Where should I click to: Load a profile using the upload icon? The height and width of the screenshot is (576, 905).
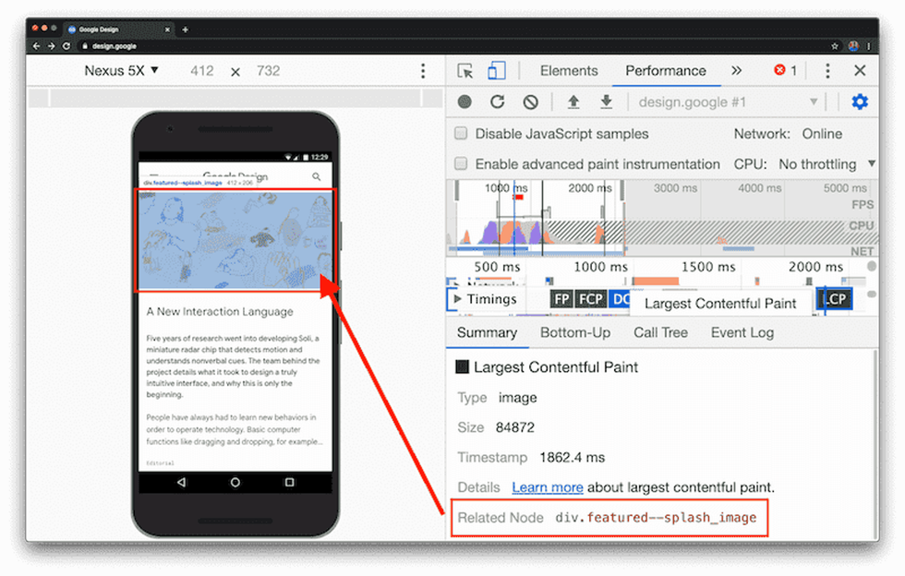click(x=573, y=102)
